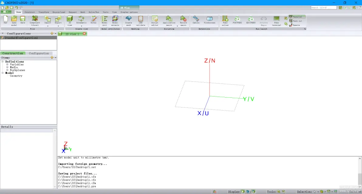This screenshot has height=194, width=362.
Task: Click the undo icon in quick access toolbar
Action: tap(16, 8)
